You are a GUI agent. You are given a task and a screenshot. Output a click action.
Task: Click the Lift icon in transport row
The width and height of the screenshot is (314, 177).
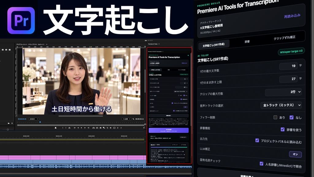click(x=94, y=128)
